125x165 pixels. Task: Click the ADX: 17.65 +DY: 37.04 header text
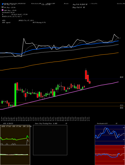coord(16,126)
